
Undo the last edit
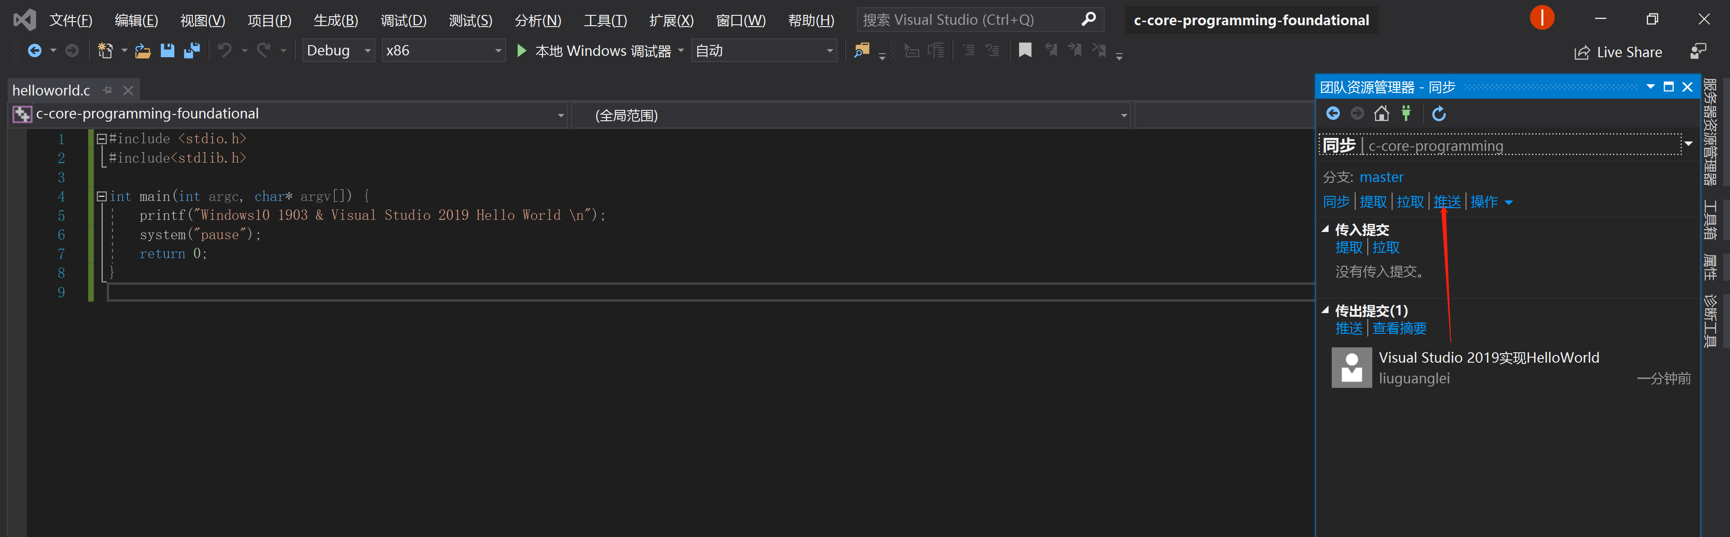pyautogui.click(x=226, y=50)
